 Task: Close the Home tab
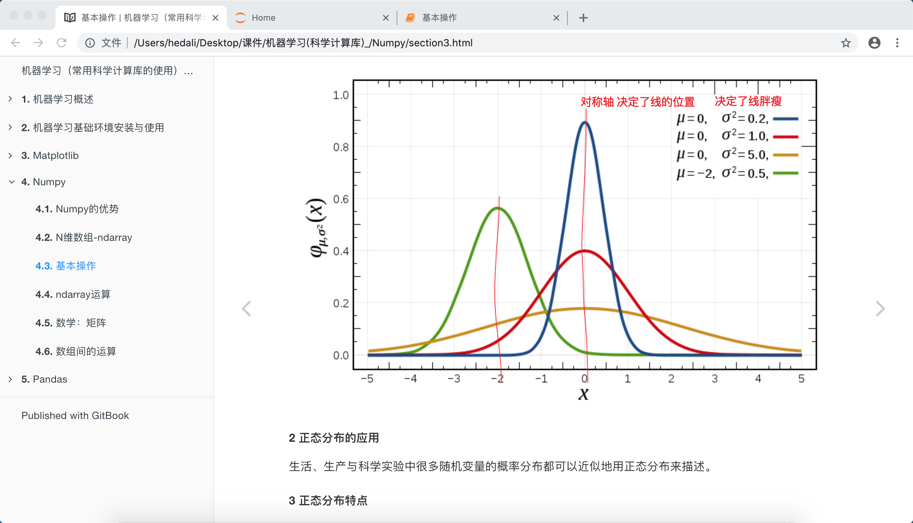pos(386,17)
